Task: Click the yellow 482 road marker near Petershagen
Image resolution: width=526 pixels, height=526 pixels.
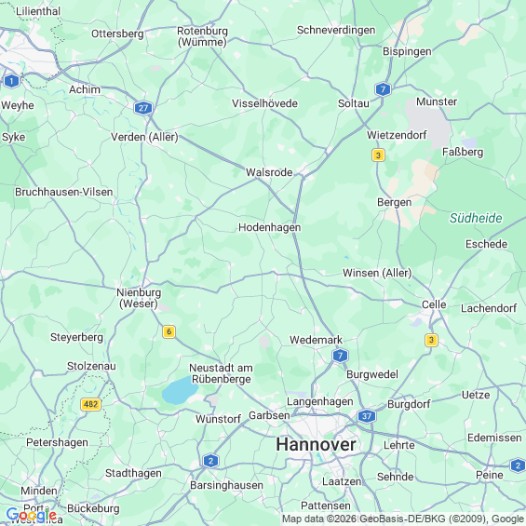Action: [91, 404]
